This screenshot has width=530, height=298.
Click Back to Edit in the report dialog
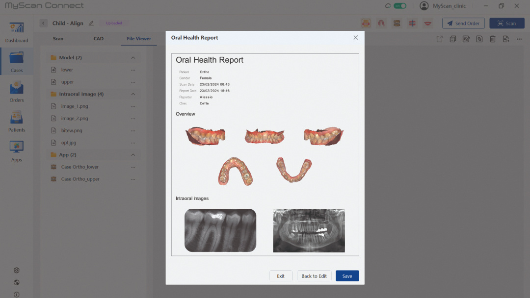point(314,275)
